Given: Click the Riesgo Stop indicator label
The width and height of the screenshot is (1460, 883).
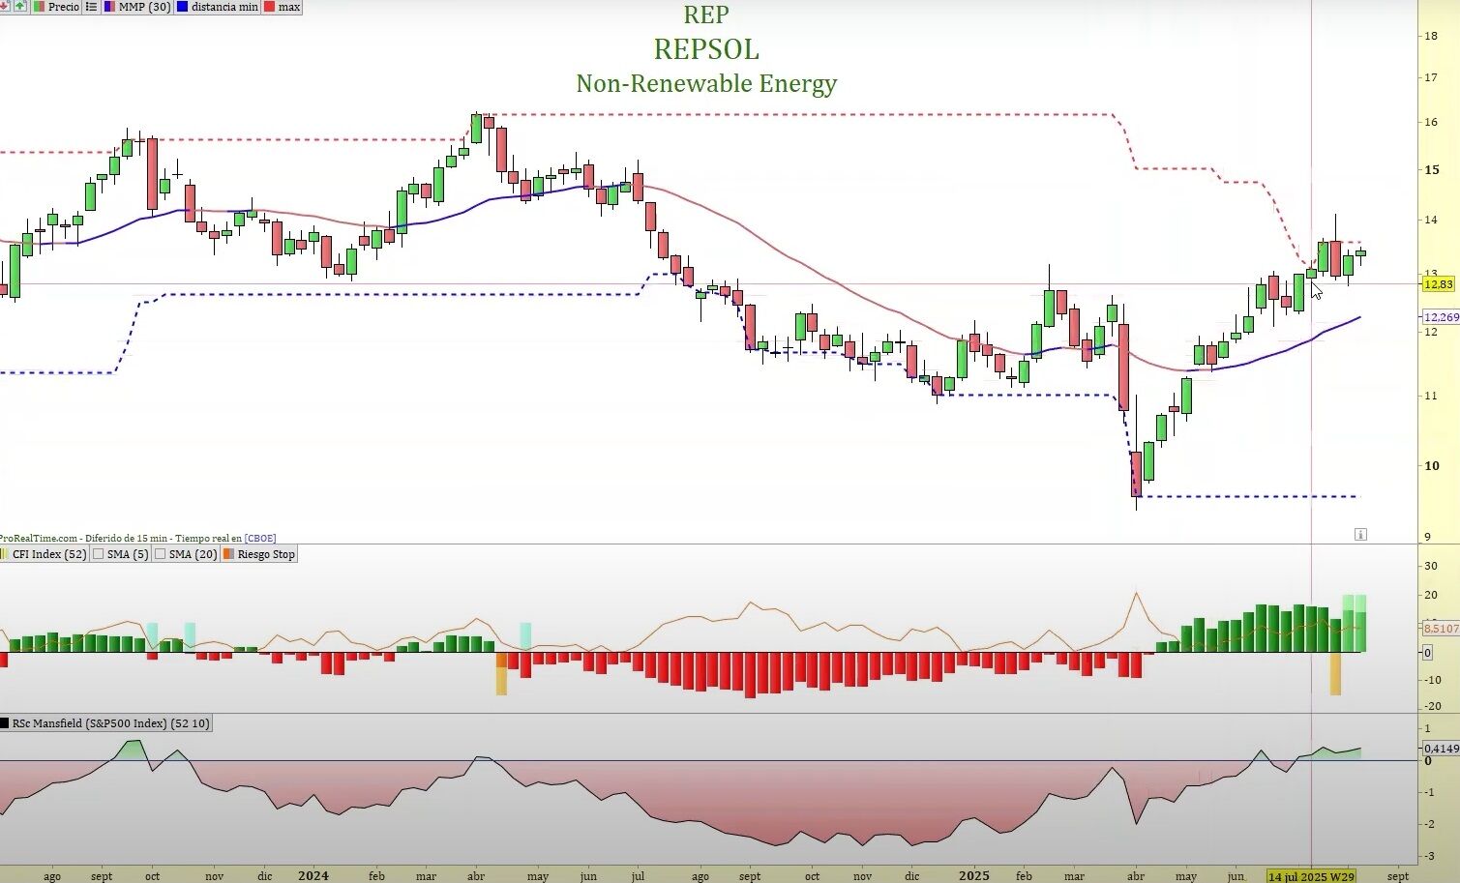Looking at the screenshot, I should point(259,554).
